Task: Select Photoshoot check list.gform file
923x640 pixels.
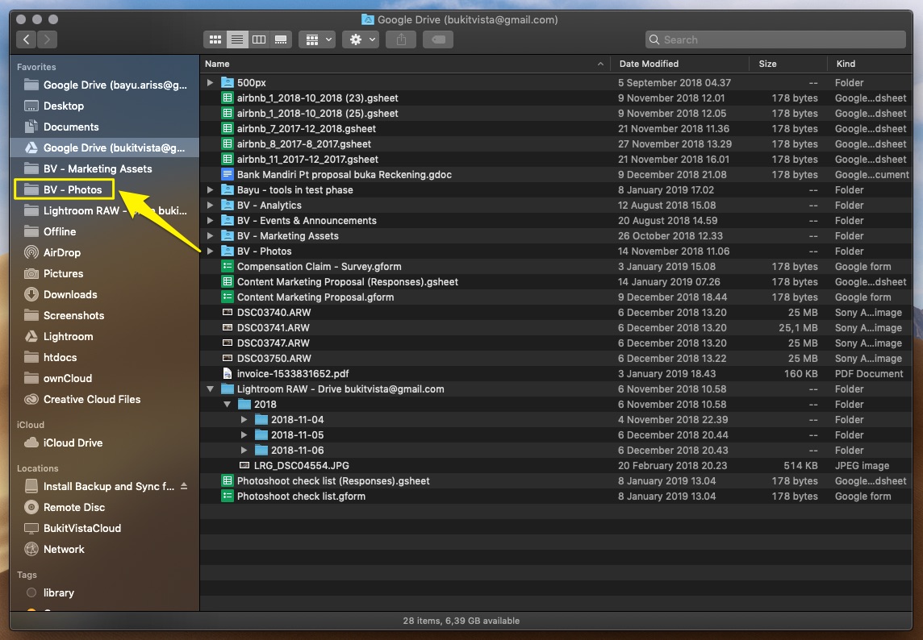Action: [x=556, y=496]
